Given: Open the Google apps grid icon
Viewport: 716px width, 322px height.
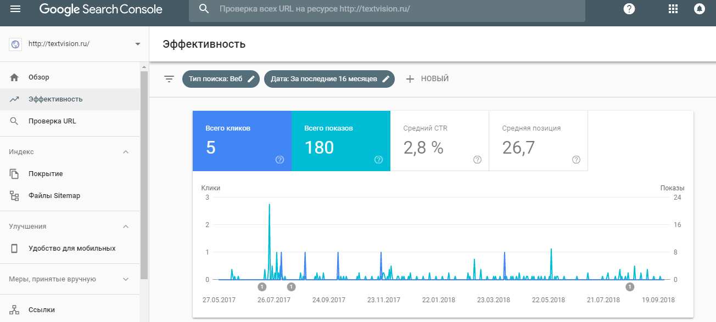Looking at the screenshot, I should [x=673, y=9].
